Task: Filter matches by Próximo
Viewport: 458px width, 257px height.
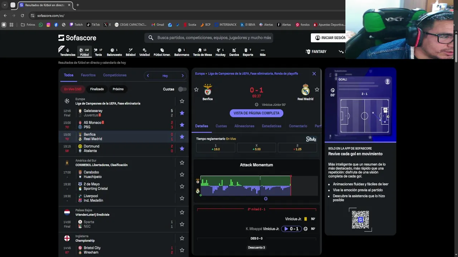Action: click(x=118, y=89)
